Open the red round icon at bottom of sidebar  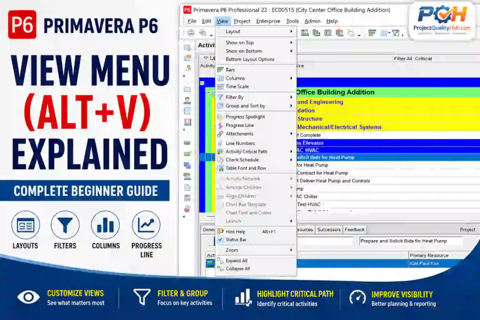188,209
